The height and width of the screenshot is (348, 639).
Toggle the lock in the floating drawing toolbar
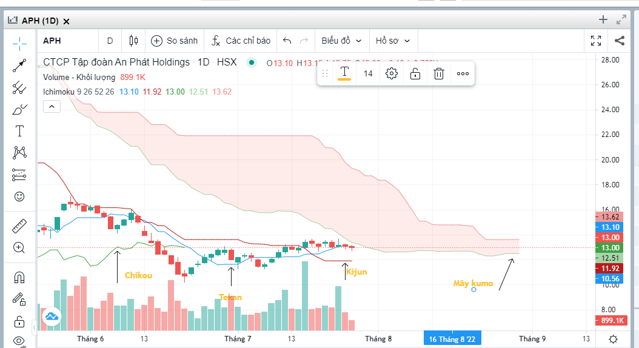[x=415, y=74]
